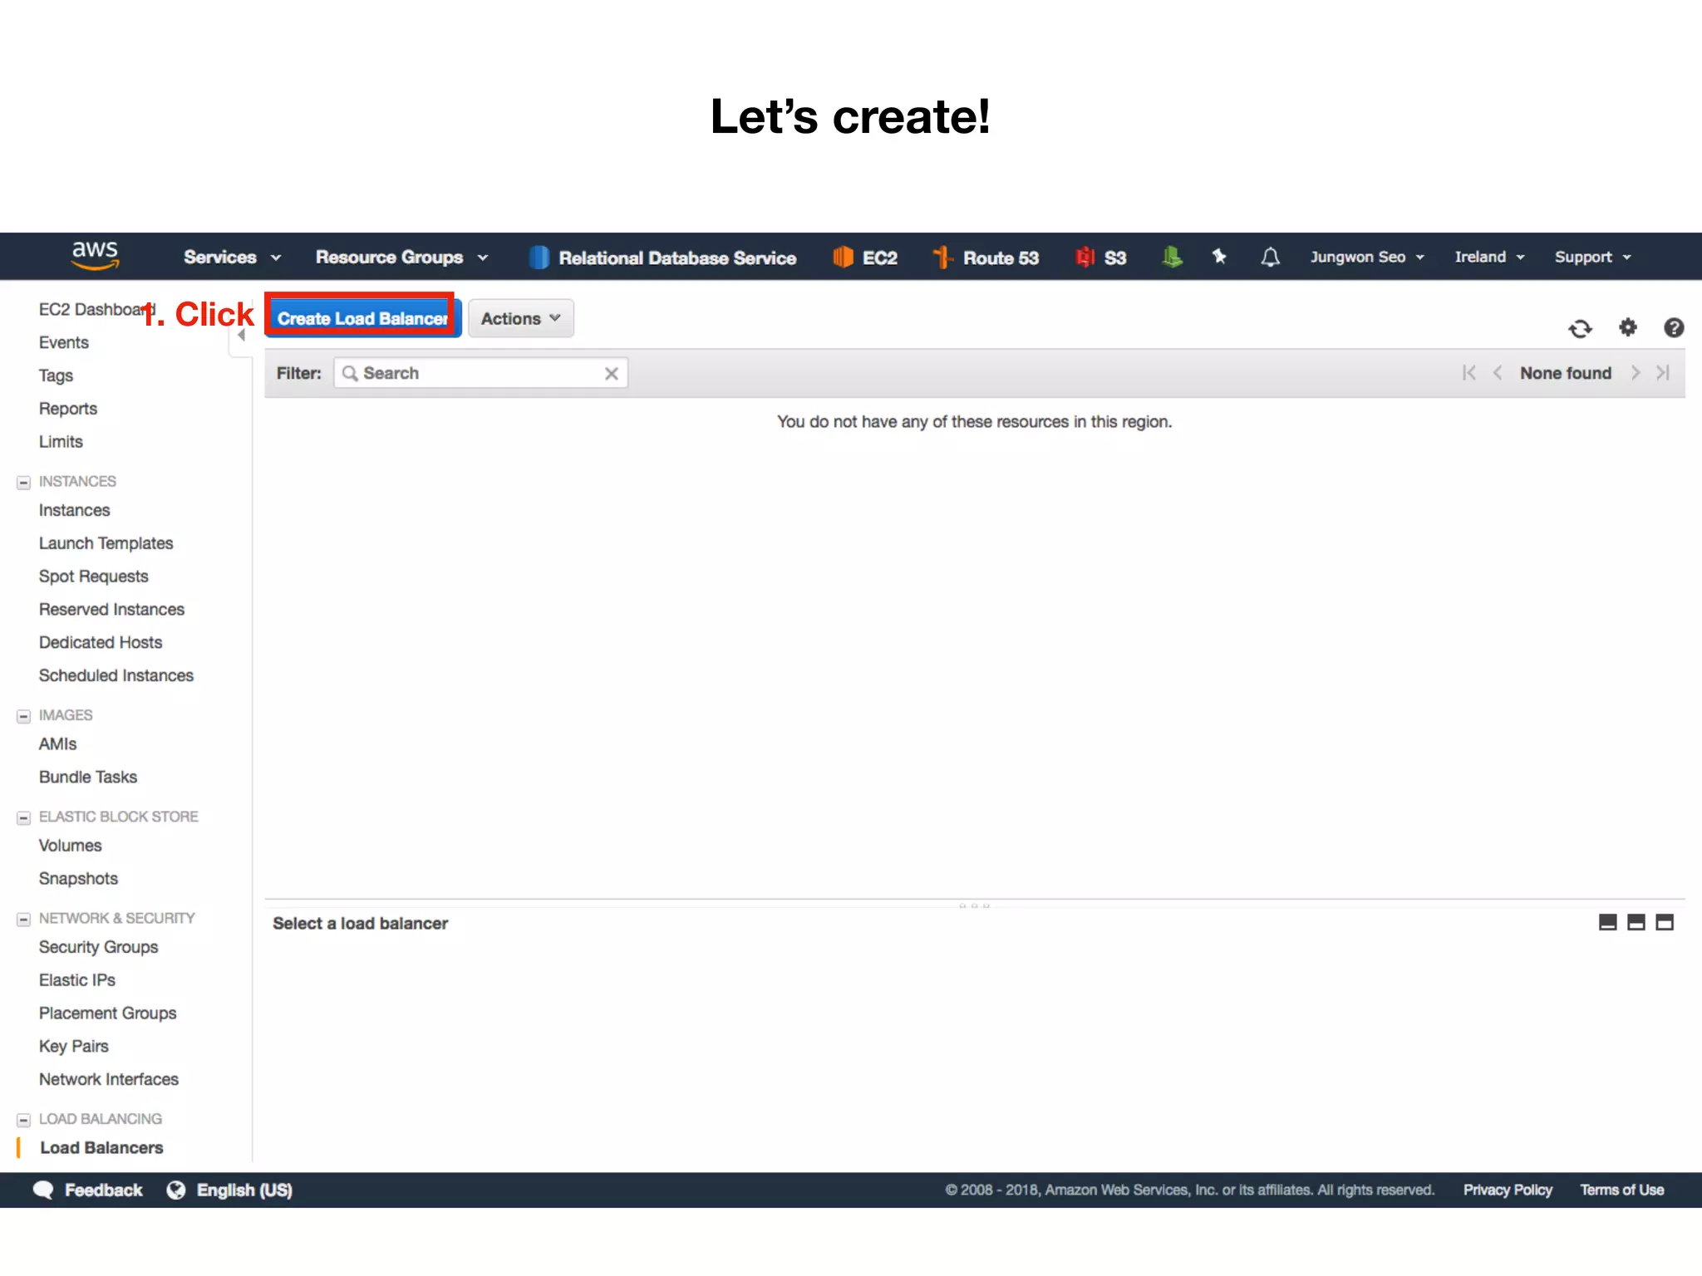Open the notifications bell
Image resolution: width=1702 pixels, height=1276 pixels.
pos(1270,258)
